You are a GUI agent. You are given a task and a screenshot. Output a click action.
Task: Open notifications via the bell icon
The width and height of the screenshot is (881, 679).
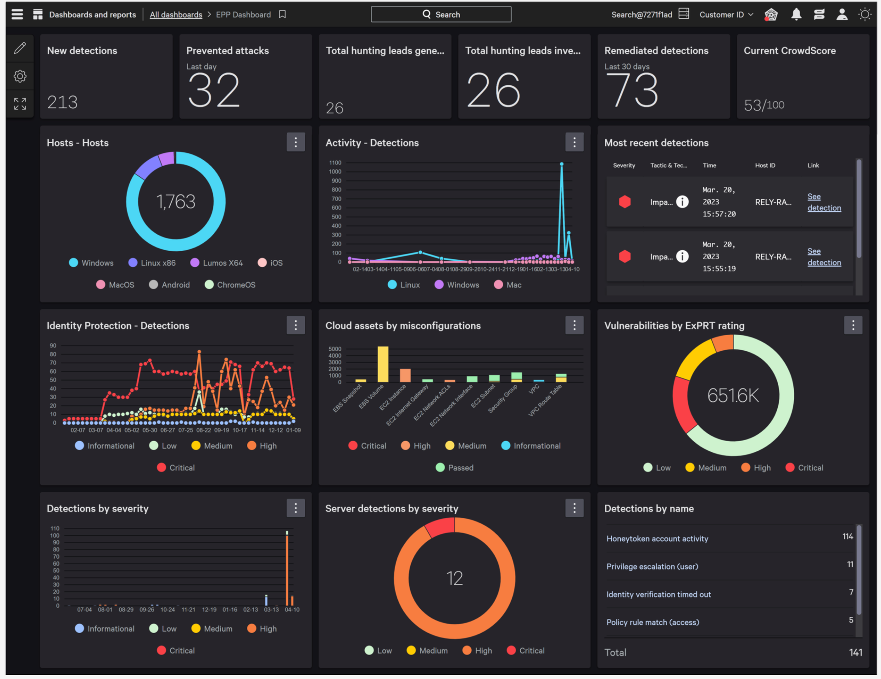pyautogui.click(x=796, y=14)
